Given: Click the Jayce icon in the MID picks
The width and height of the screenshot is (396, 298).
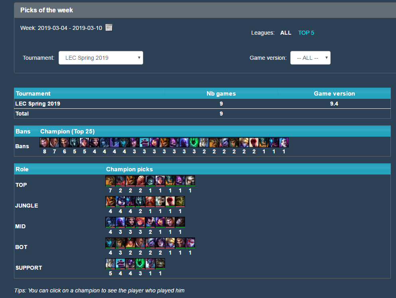Looking at the screenshot, I should pos(170,222).
